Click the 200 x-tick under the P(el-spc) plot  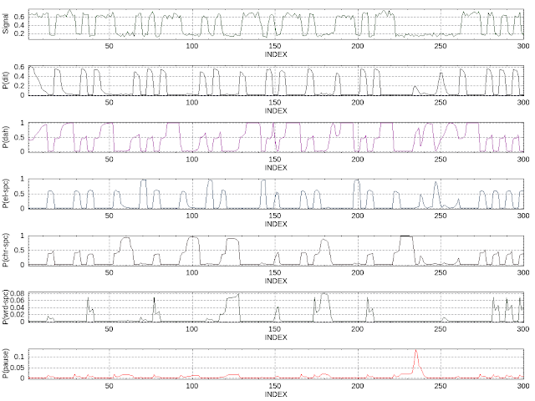358,216
